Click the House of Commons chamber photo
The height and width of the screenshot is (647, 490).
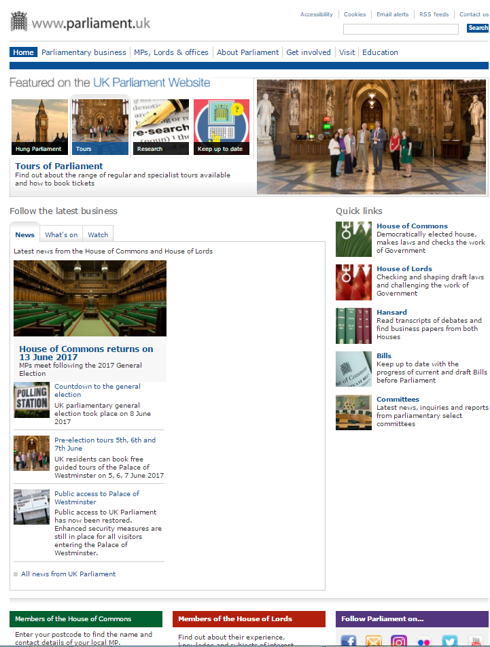pyautogui.click(x=90, y=298)
